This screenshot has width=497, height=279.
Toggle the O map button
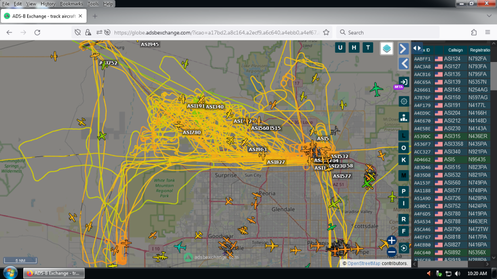click(403, 148)
